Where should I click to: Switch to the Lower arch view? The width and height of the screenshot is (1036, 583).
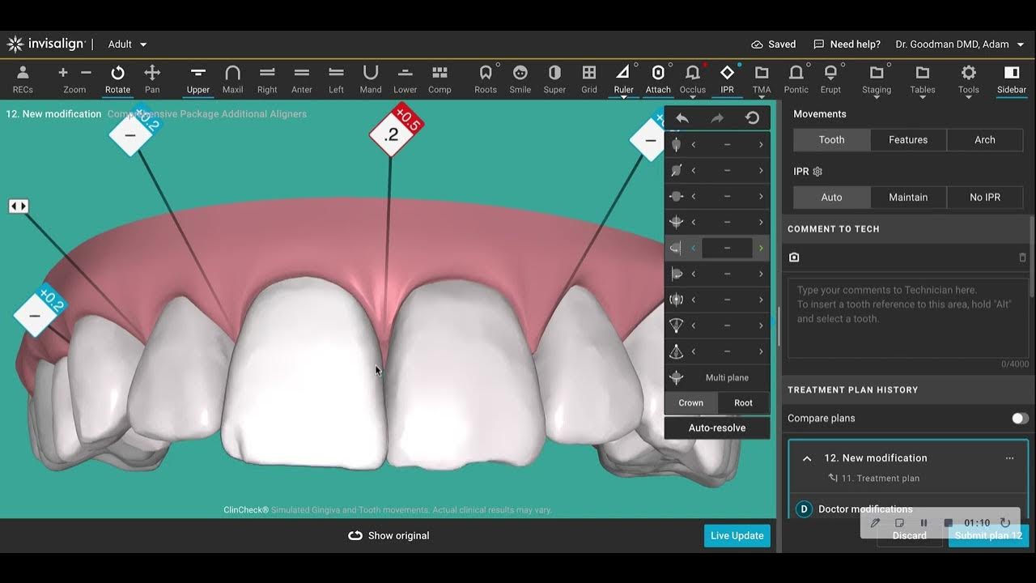point(405,79)
